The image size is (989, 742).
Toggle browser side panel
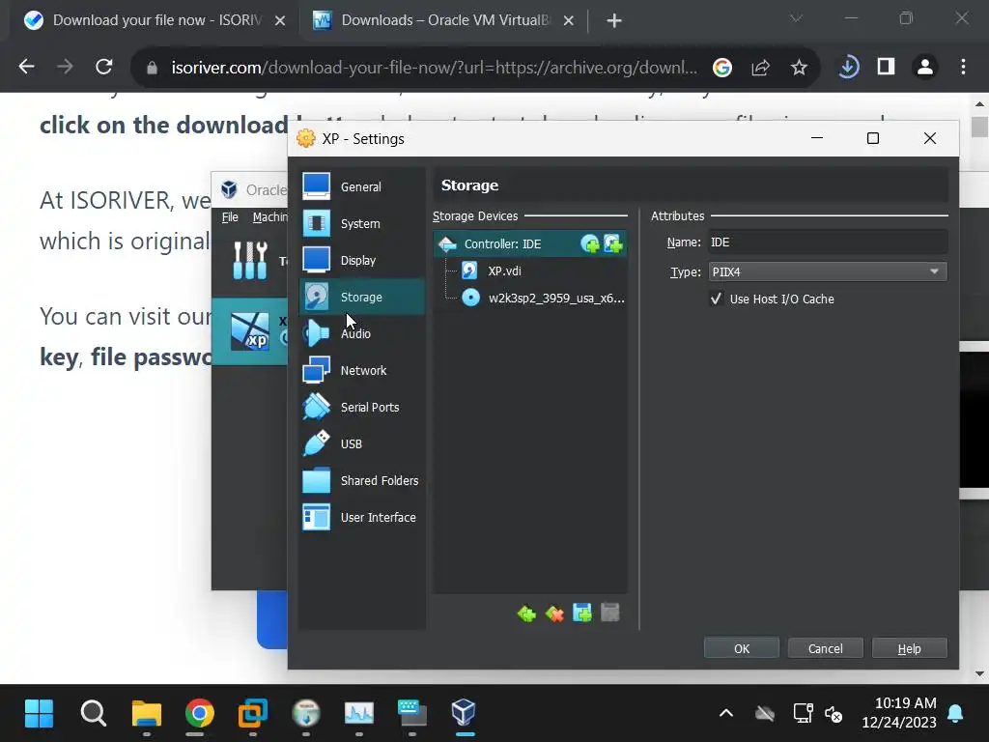pos(887,67)
